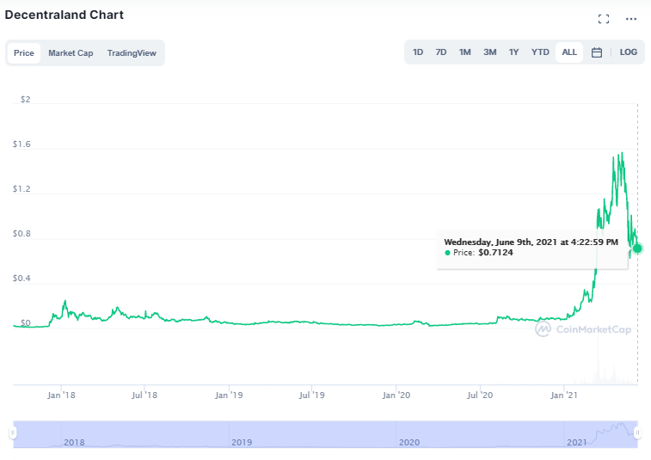Choose the 3M time range
The image size is (651, 460).
(489, 52)
